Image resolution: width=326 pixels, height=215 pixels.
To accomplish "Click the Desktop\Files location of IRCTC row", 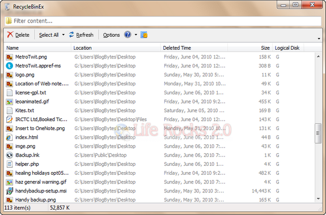I will [111, 119].
